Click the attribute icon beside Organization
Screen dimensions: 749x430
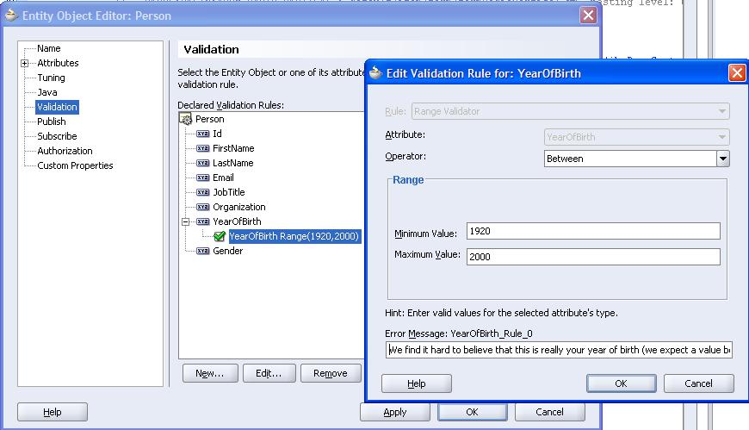(202, 207)
